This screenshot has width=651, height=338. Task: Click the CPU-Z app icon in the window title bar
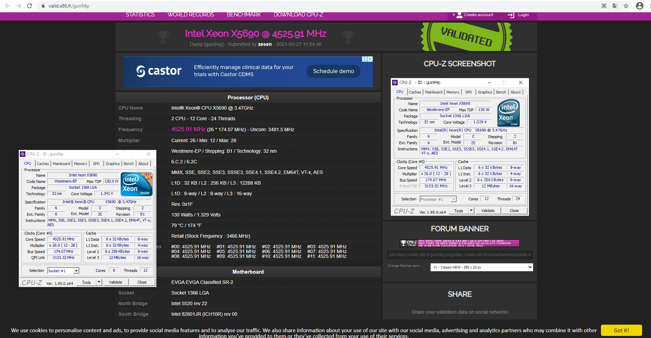(23, 154)
